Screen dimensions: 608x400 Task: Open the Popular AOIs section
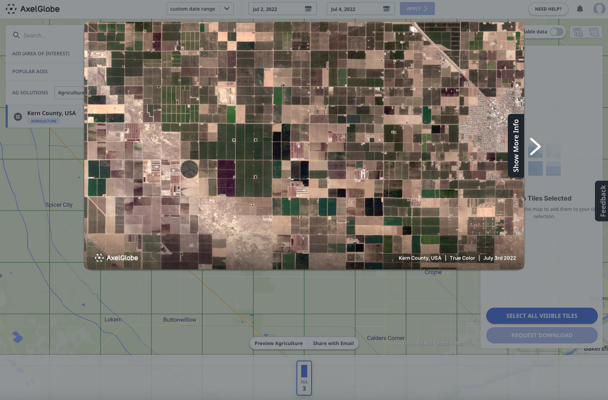(30, 72)
